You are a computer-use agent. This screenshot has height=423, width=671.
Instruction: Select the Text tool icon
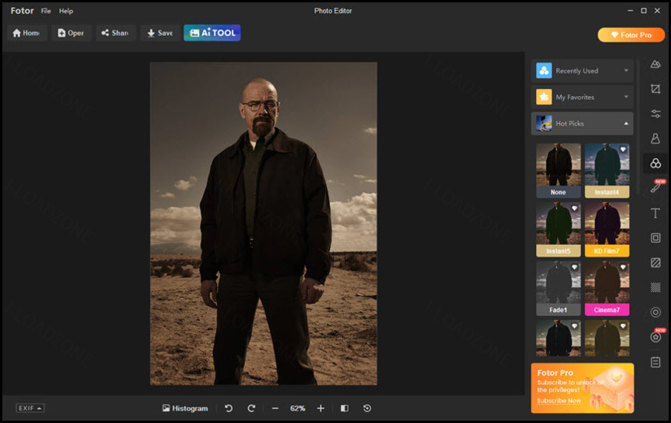pos(655,213)
